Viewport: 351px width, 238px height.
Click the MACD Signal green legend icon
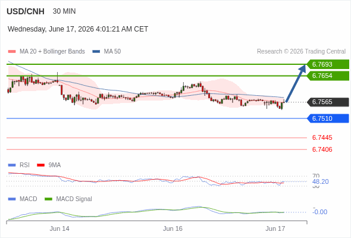tap(48, 199)
